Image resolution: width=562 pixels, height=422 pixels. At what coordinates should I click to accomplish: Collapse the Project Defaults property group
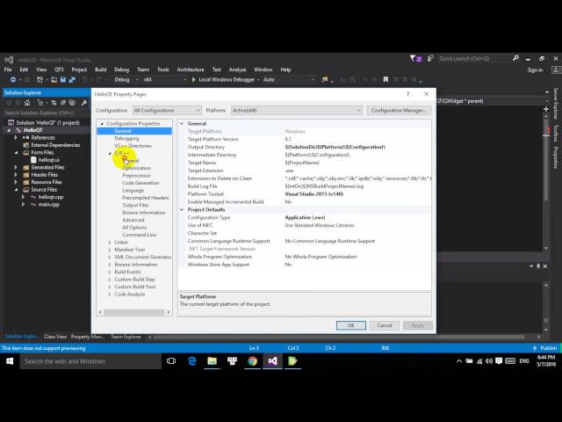182,209
